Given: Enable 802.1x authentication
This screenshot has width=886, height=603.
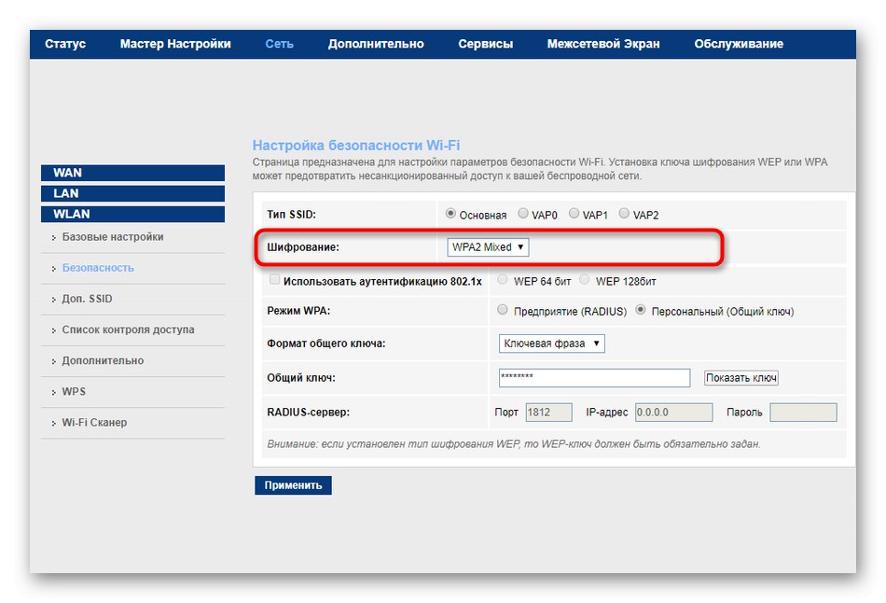Looking at the screenshot, I should point(275,279).
